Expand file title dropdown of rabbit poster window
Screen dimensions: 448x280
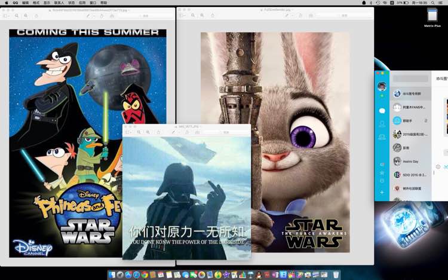pyautogui.click(x=292, y=10)
